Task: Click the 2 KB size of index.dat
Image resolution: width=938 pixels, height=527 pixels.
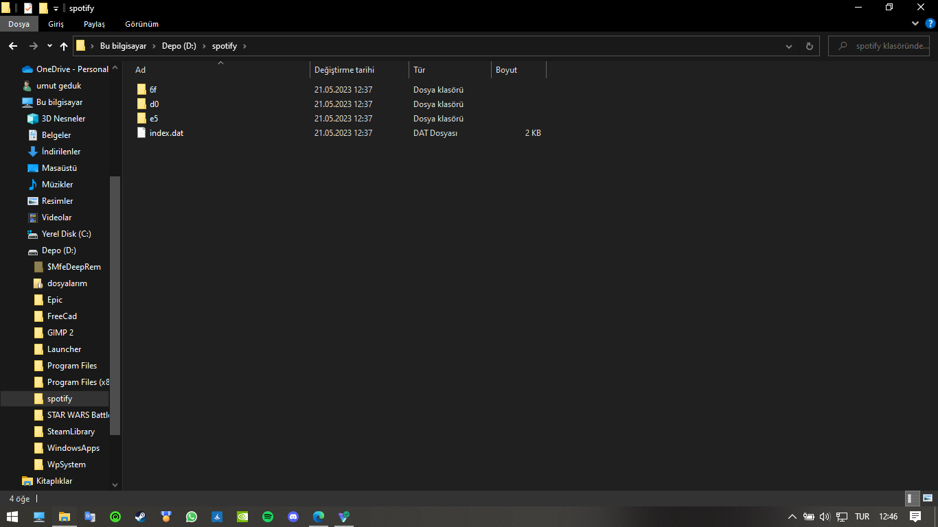Action: click(533, 133)
